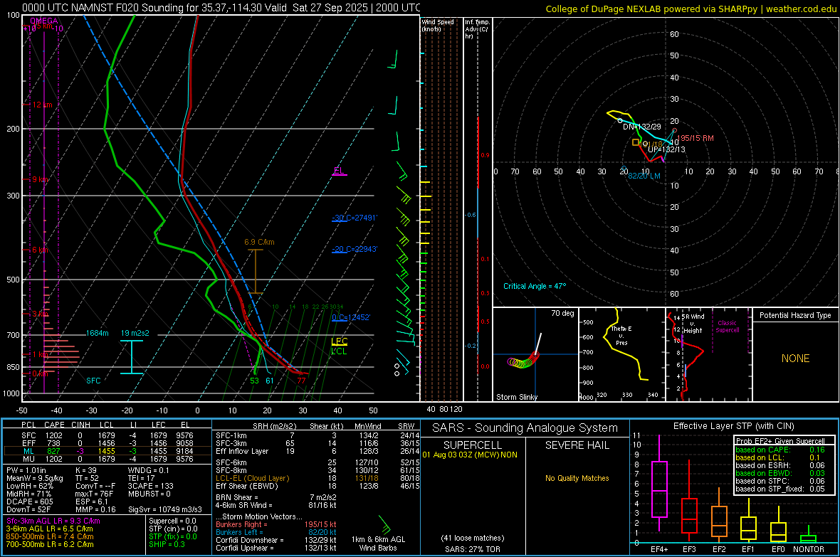Viewport: 840px width, 557px height.
Task: Click the STP (cin) = 0.0 value
Action: point(173,529)
